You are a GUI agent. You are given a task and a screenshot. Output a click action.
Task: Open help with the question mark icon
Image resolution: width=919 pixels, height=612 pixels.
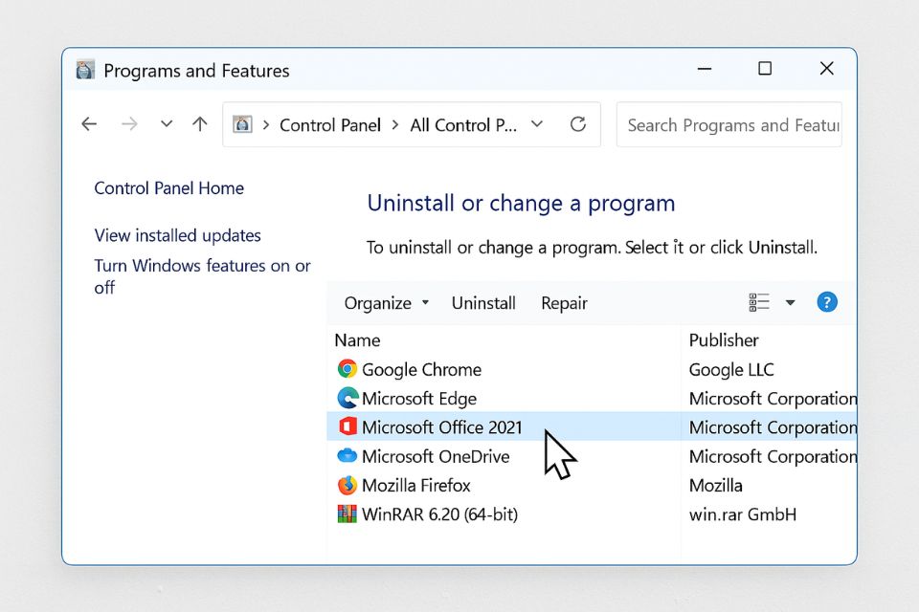[x=827, y=302]
